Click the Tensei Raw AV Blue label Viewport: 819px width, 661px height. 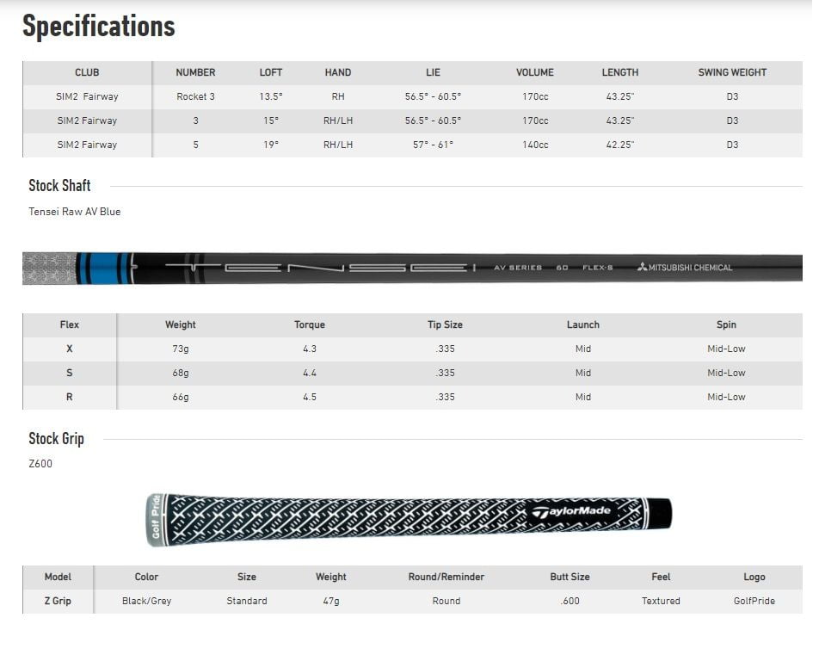tap(75, 212)
